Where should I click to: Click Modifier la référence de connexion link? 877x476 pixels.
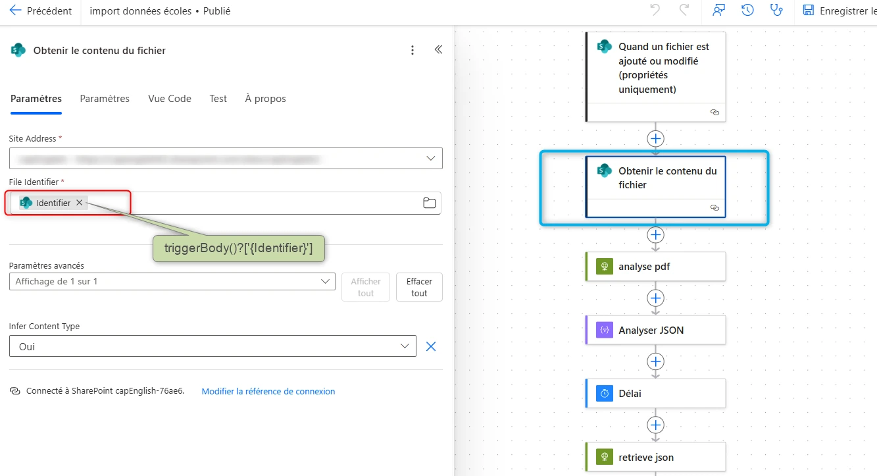[268, 391]
